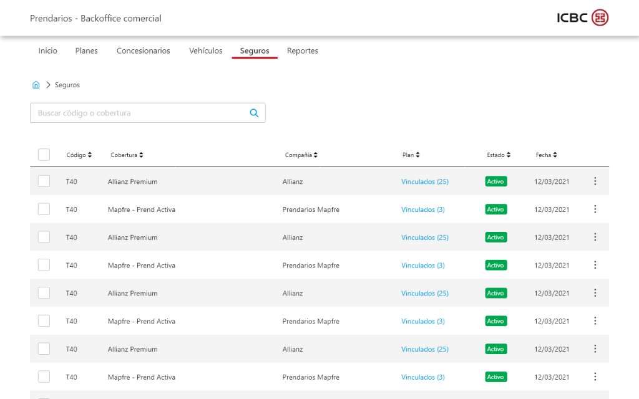Open three-dot menu of third Mapfre row
The image size is (639, 399).
(595, 321)
